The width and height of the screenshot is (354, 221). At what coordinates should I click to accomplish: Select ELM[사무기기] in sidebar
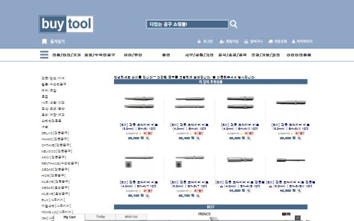tap(53, 200)
